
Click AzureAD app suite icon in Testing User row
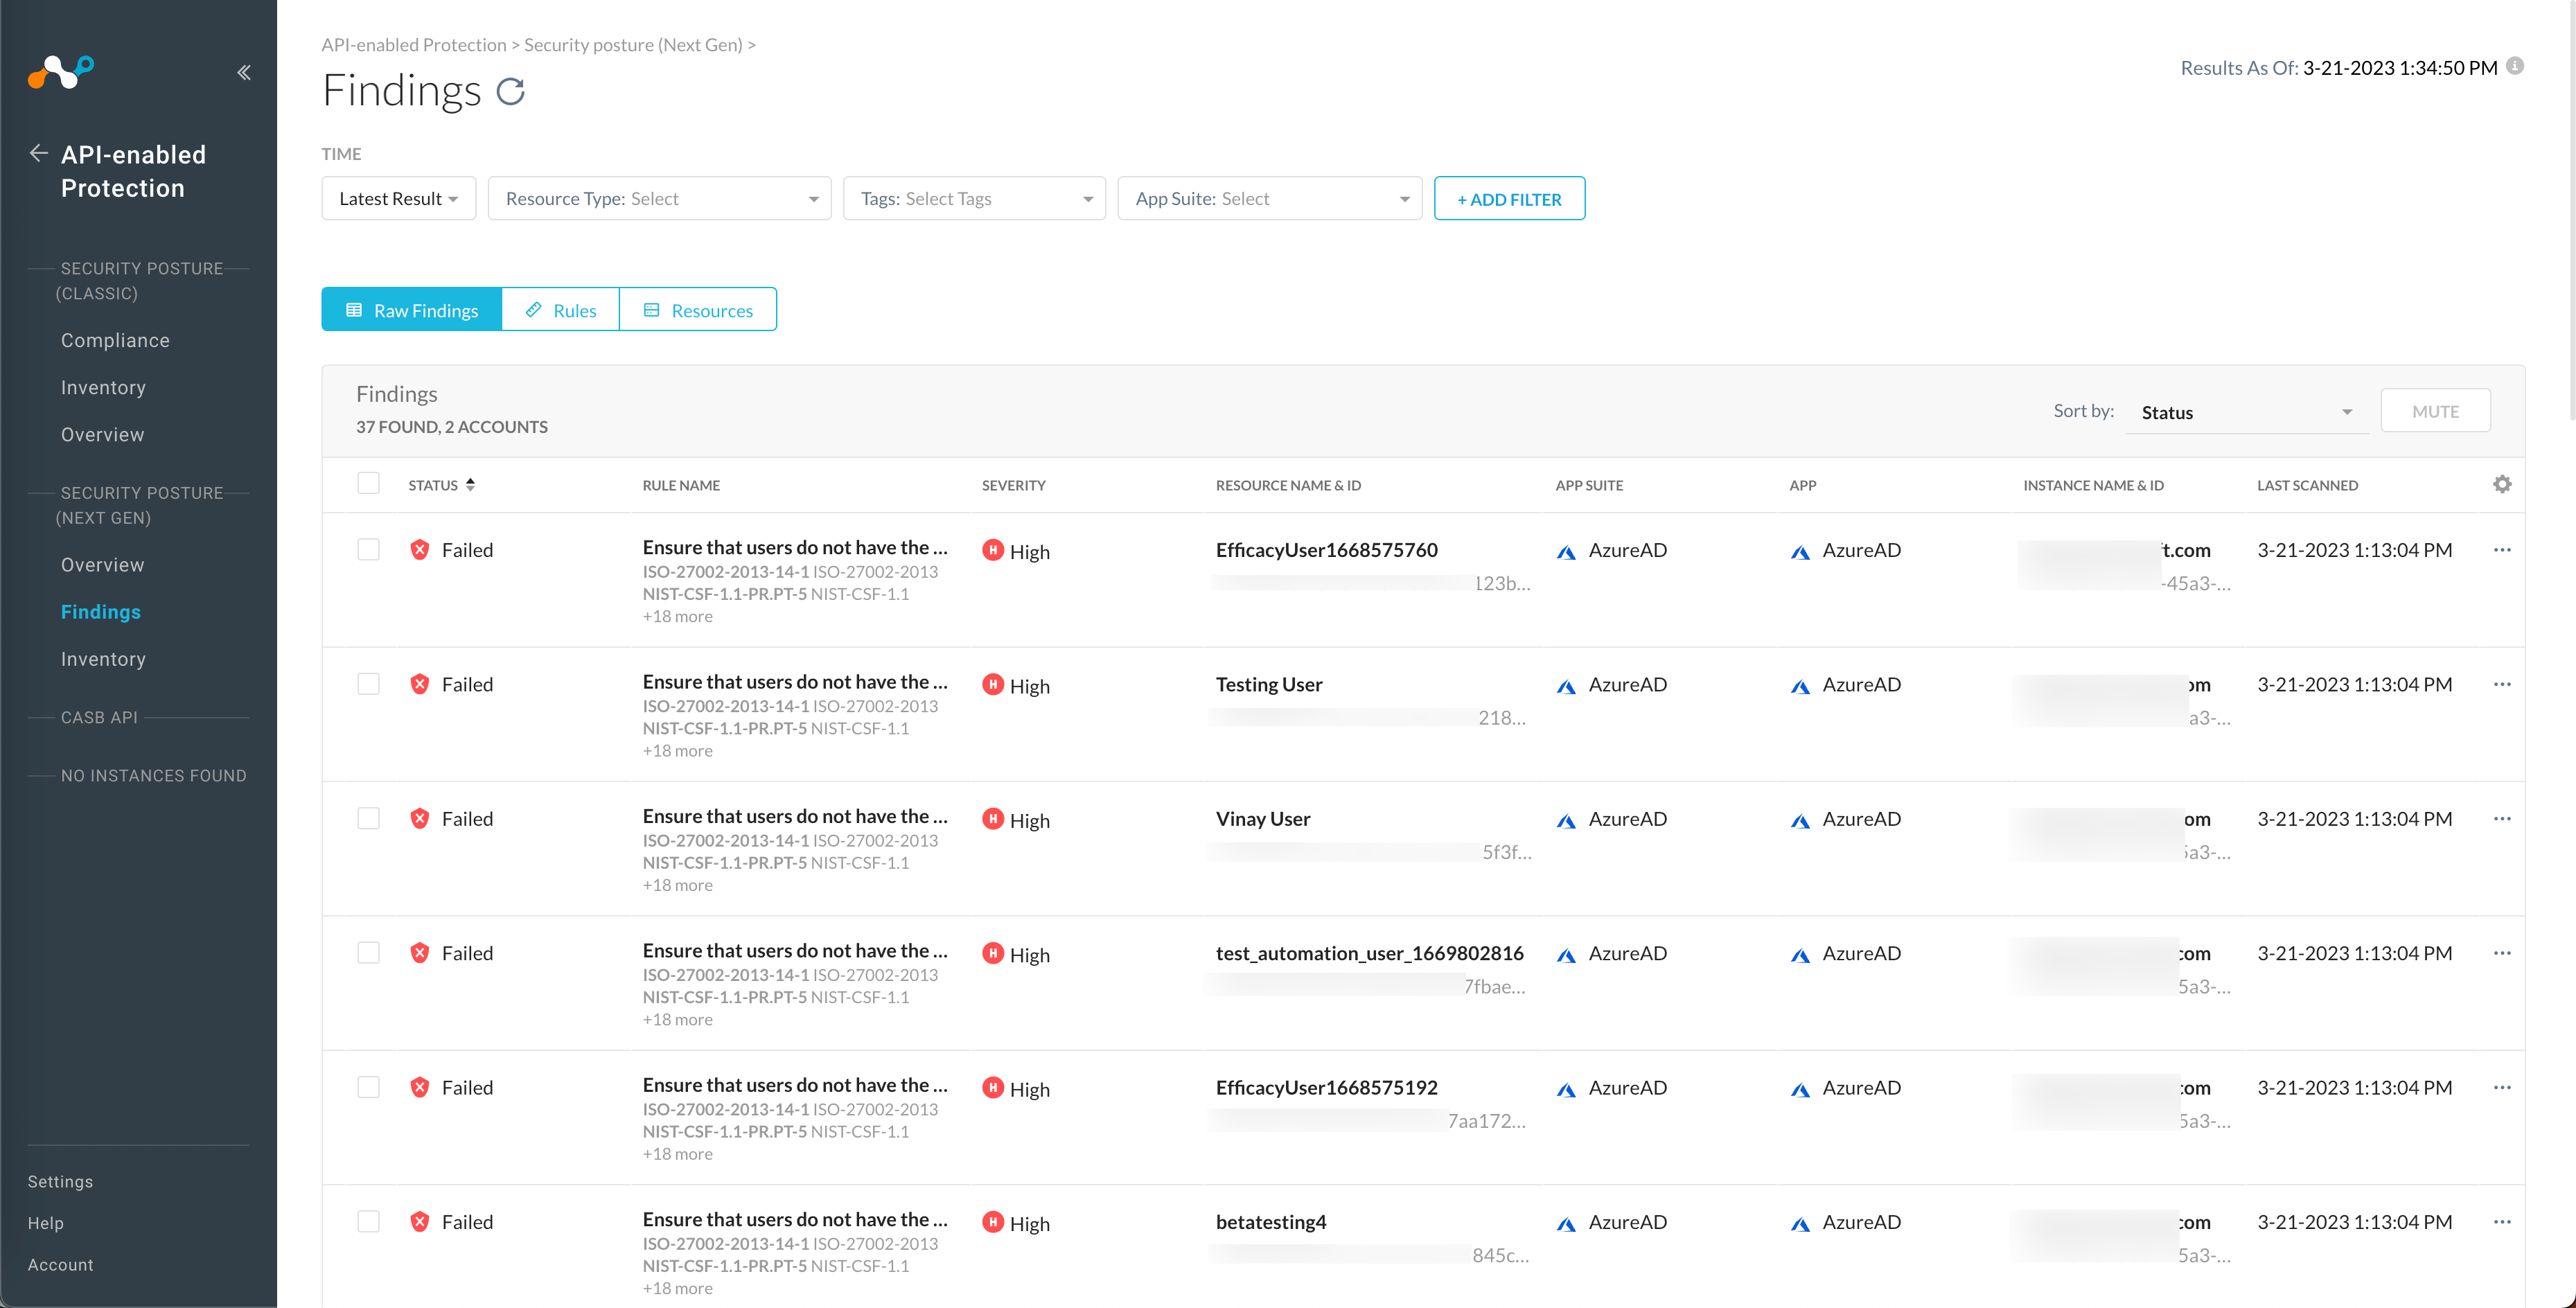(1567, 686)
